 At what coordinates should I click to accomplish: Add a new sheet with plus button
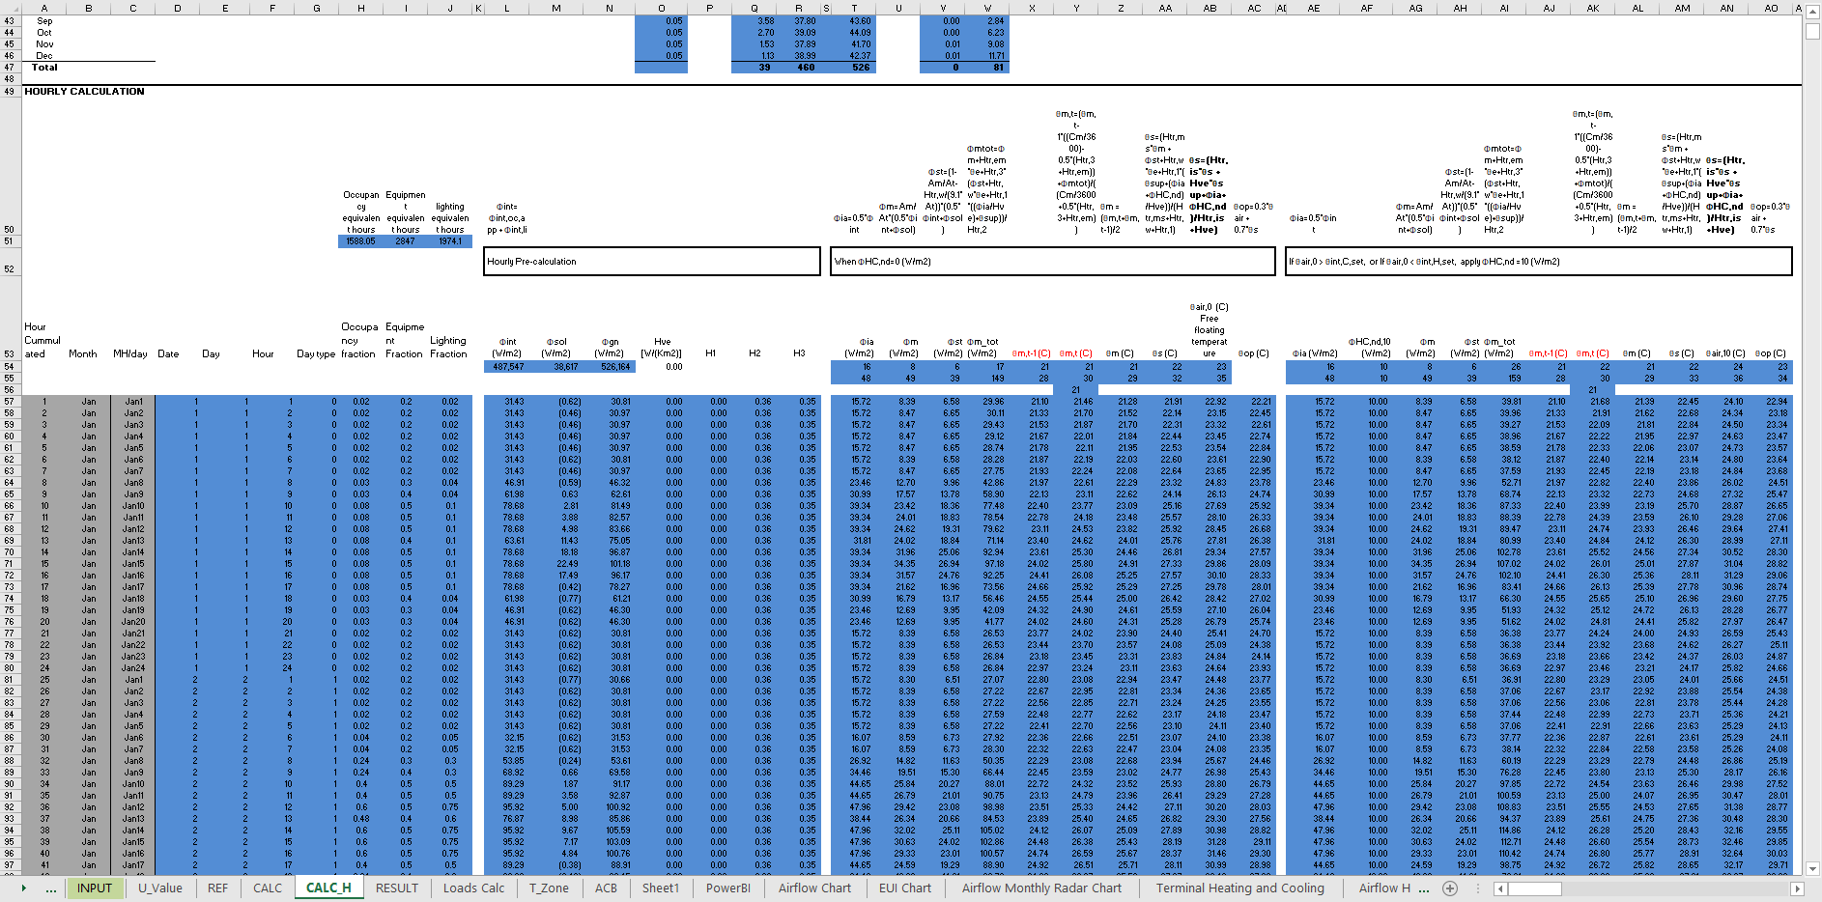1450,888
